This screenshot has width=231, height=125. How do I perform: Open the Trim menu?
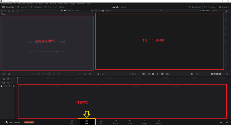[24, 4]
